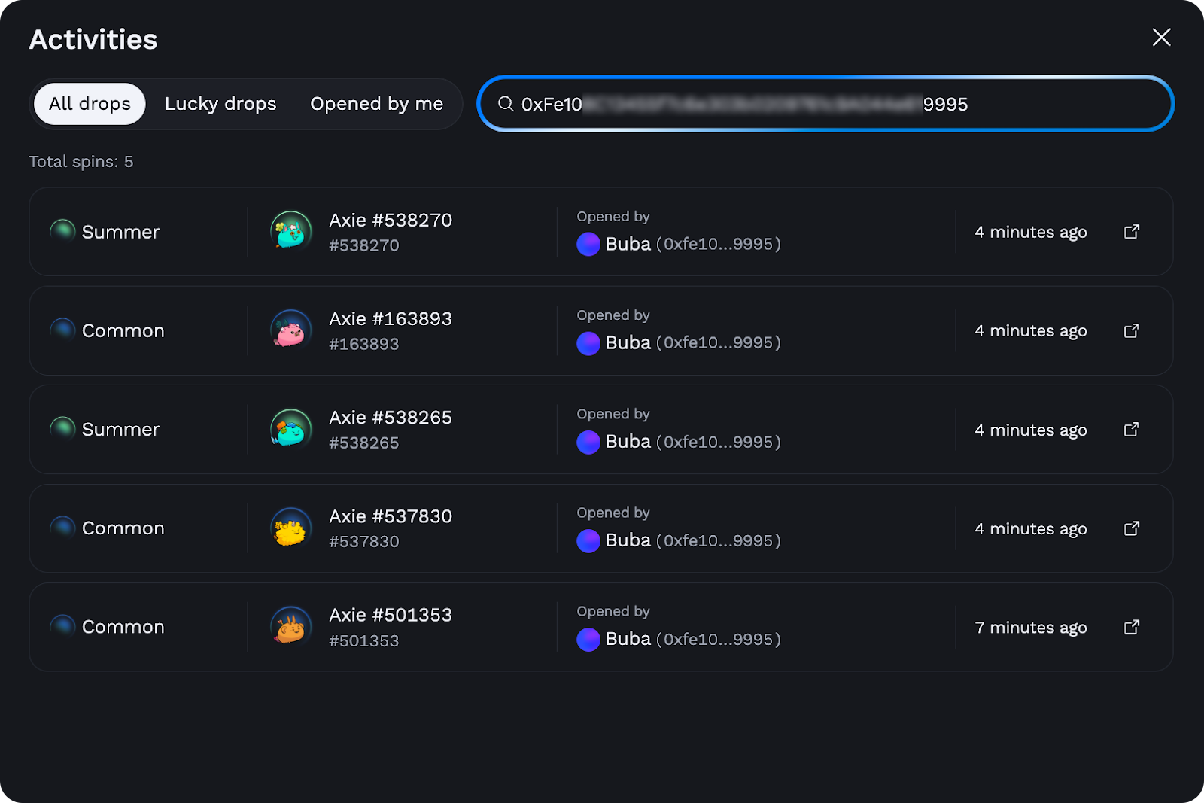Open external link for Axie #163893 row
Screen dimensions: 1204x803
1132,330
